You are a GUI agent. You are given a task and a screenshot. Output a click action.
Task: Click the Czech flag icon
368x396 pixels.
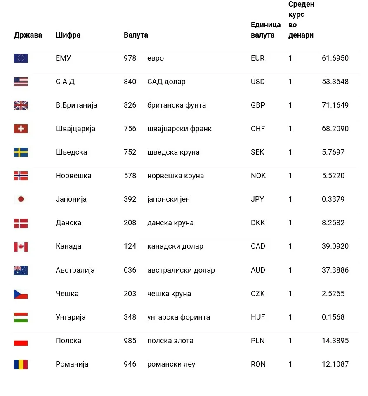[x=21, y=294]
